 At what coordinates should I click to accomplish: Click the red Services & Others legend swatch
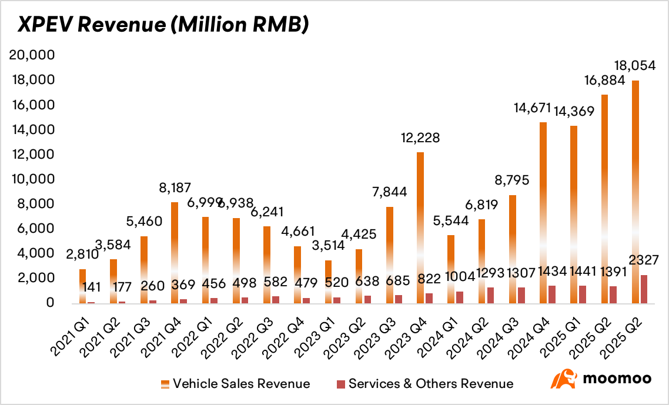click(341, 384)
